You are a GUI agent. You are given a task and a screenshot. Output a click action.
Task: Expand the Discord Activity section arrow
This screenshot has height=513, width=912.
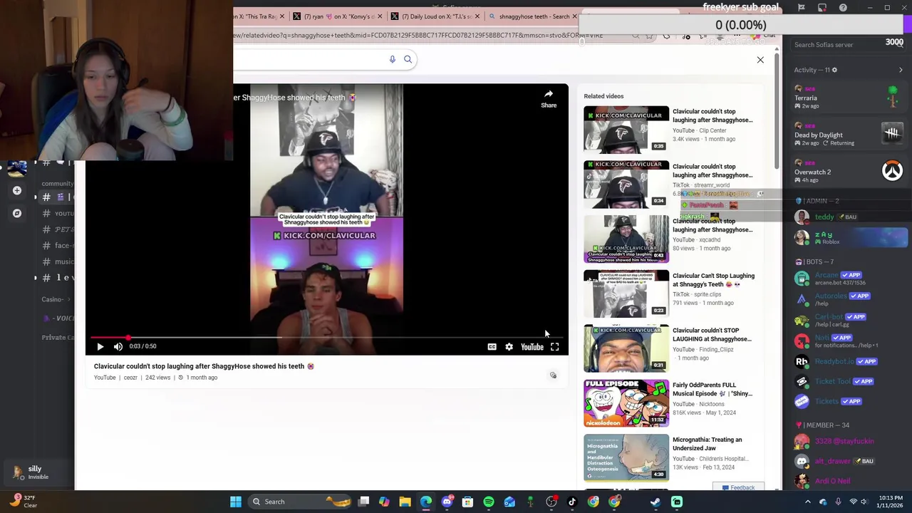point(901,70)
